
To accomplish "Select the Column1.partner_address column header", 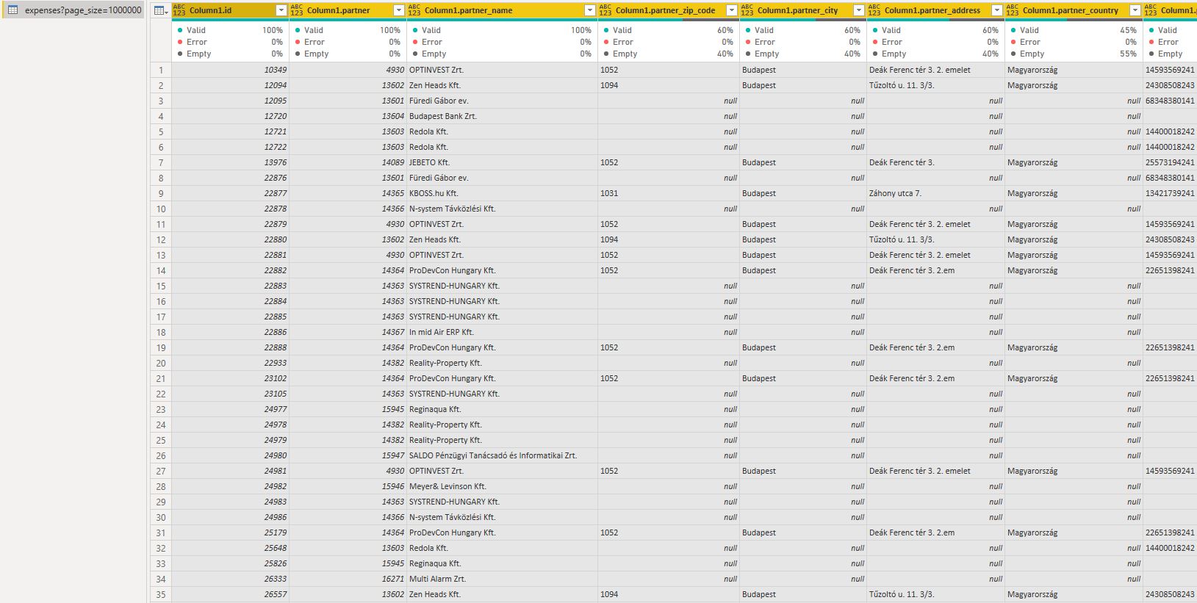I will click(935, 10).
